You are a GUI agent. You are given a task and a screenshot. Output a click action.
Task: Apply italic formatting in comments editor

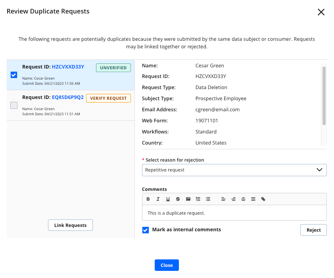(158, 199)
